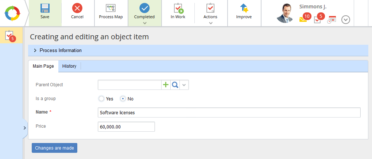Click the green plus to add Parent Object
Image resolution: width=372 pixels, height=159 pixels.
[166, 85]
